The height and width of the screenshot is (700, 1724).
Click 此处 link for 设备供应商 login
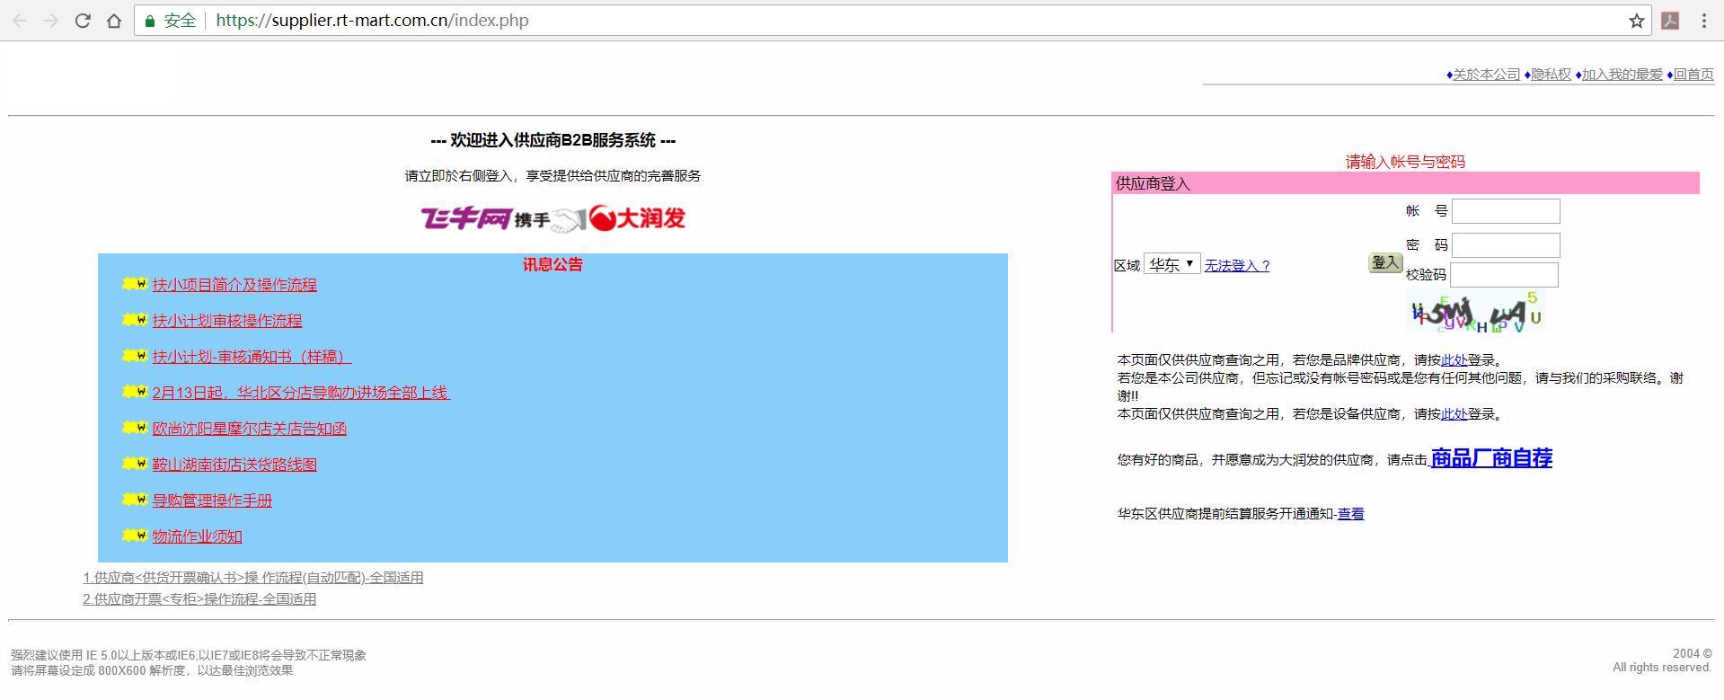(x=1454, y=414)
